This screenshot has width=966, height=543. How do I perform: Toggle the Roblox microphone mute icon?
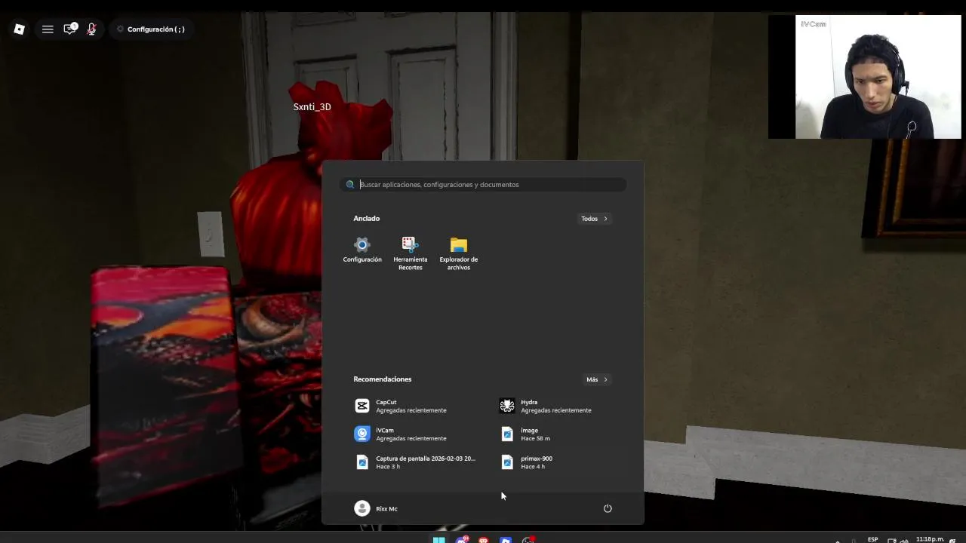(91, 29)
